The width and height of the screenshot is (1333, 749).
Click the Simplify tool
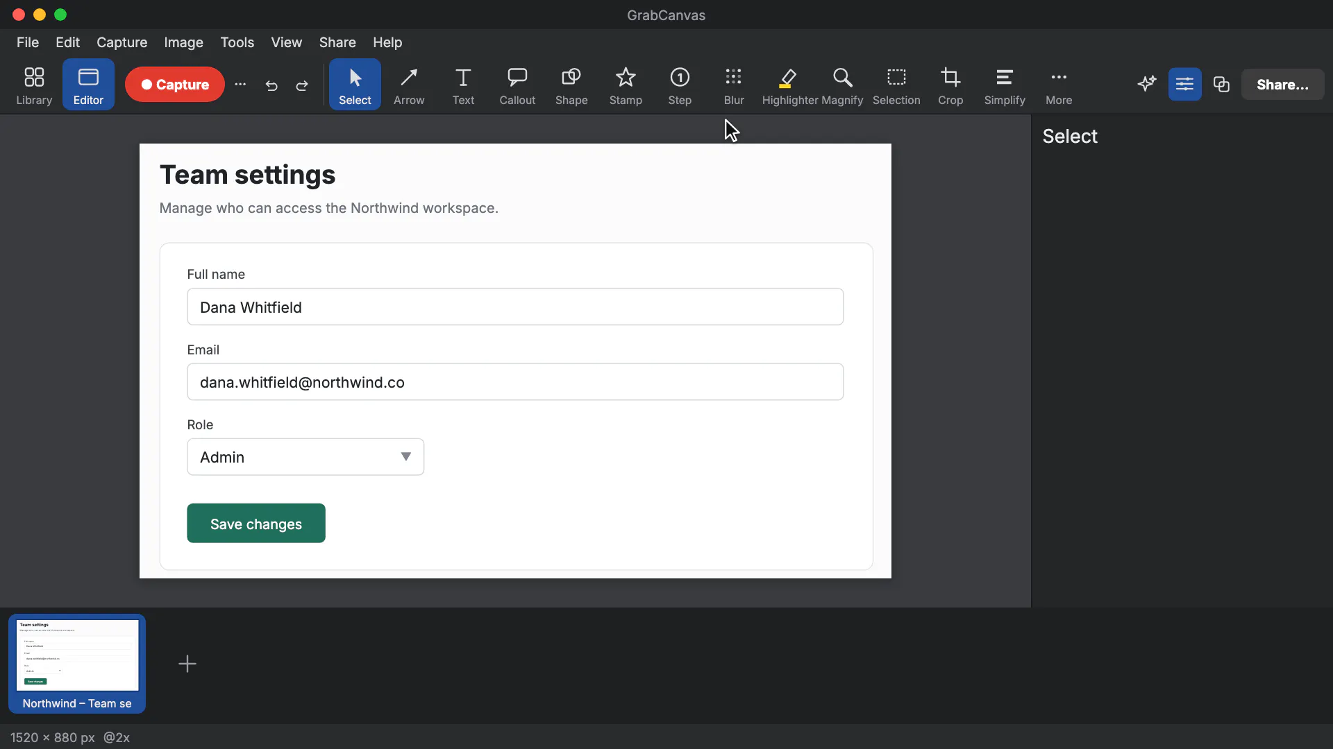click(x=1005, y=85)
